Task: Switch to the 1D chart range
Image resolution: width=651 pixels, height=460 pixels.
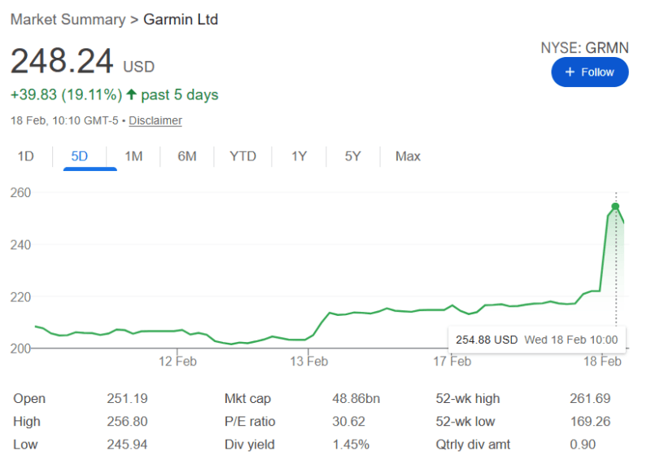Action: [x=26, y=156]
